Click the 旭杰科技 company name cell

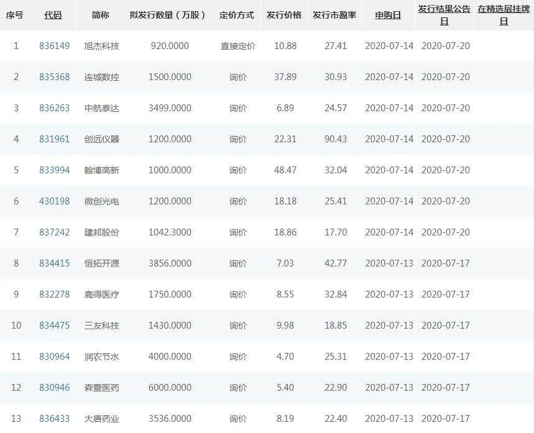pyautogui.click(x=101, y=46)
